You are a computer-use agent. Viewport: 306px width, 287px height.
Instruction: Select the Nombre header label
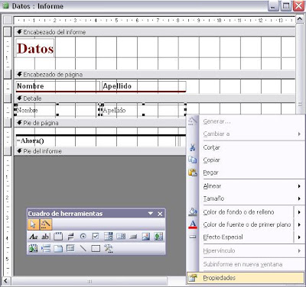pyautogui.click(x=57, y=86)
